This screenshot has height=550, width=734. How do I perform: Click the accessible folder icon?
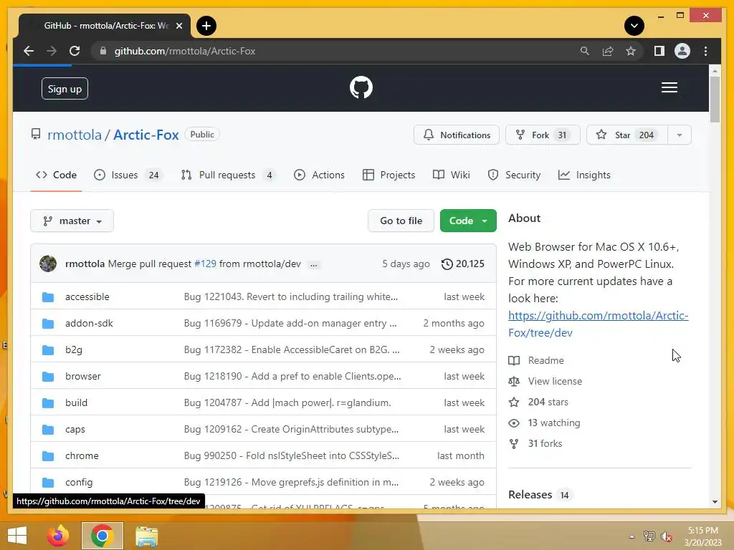click(48, 297)
